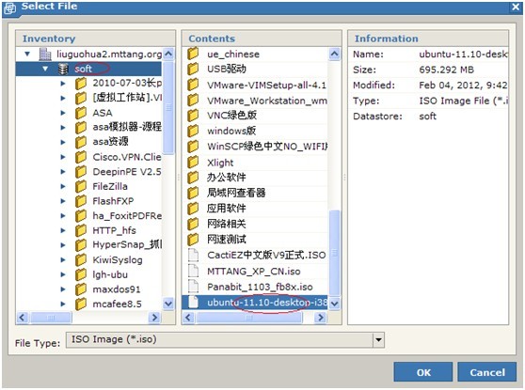Click Contents scroll up arrow
525x390 pixels.
[335, 54]
